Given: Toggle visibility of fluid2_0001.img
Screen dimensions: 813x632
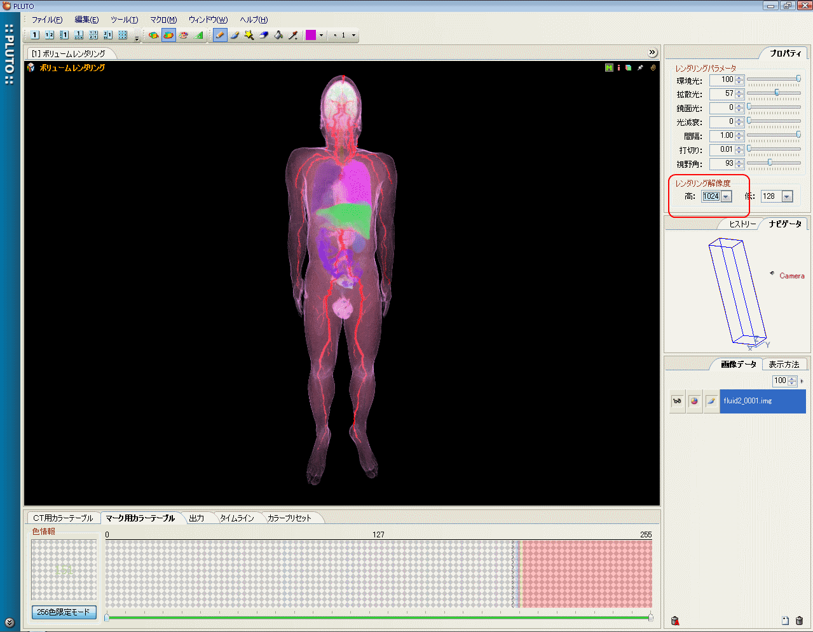Looking at the screenshot, I should pos(678,401).
